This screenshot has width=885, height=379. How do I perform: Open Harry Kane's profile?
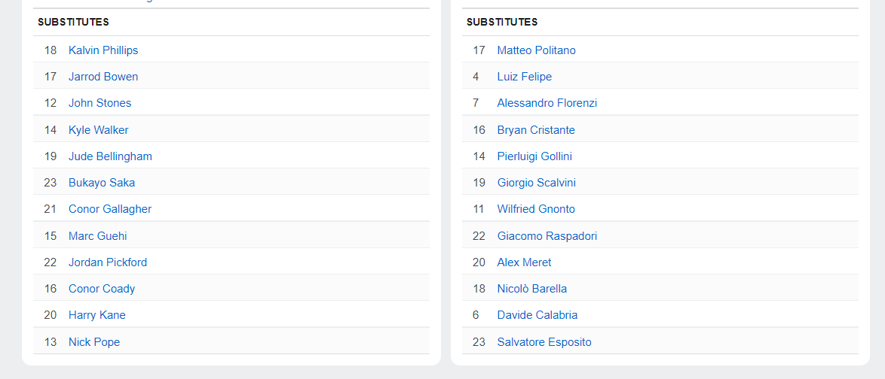pyautogui.click(x=96, y=315)
